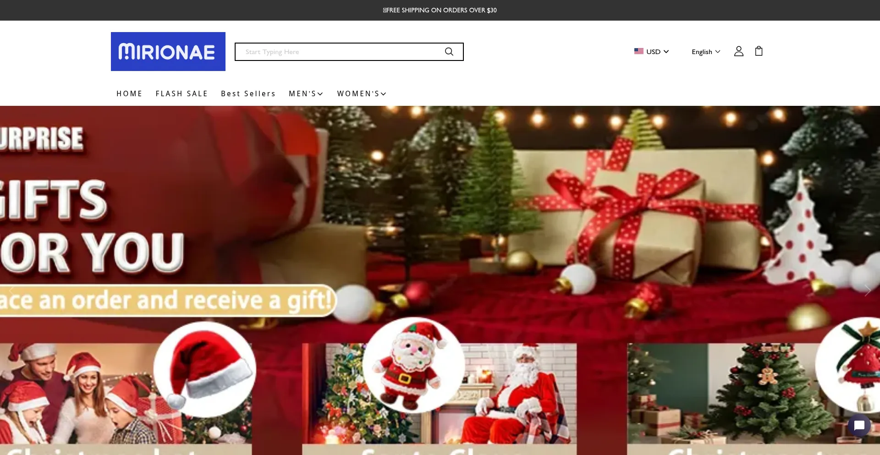Expand the MEN'S menu chevron
The height and width of the screenshot is (455, 880).
[321, 94]
